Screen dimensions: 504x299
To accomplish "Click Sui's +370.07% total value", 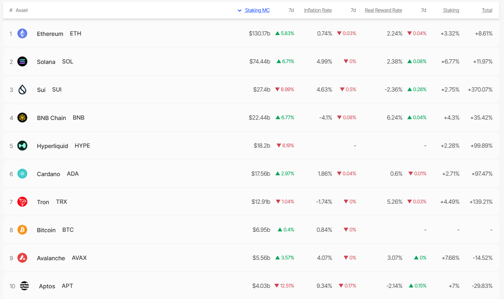I will point(480,89).
